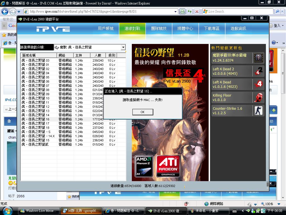Click the Live Search input box
This screenshot has width=286, height=215.
(x=239, y=11)
